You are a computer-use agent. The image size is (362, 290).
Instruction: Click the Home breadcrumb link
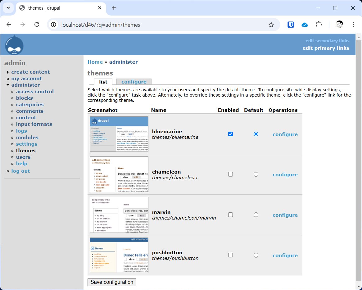tap(95, 62)
